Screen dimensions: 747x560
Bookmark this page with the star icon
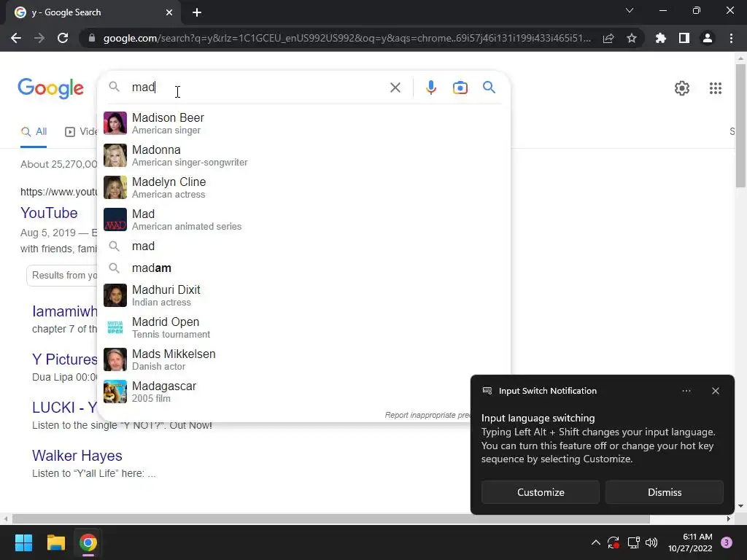(632, 39)
